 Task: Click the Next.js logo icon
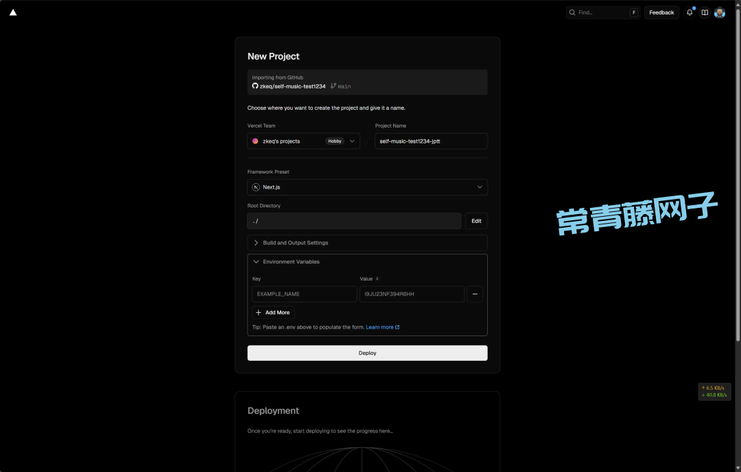(x=256, y=187)
